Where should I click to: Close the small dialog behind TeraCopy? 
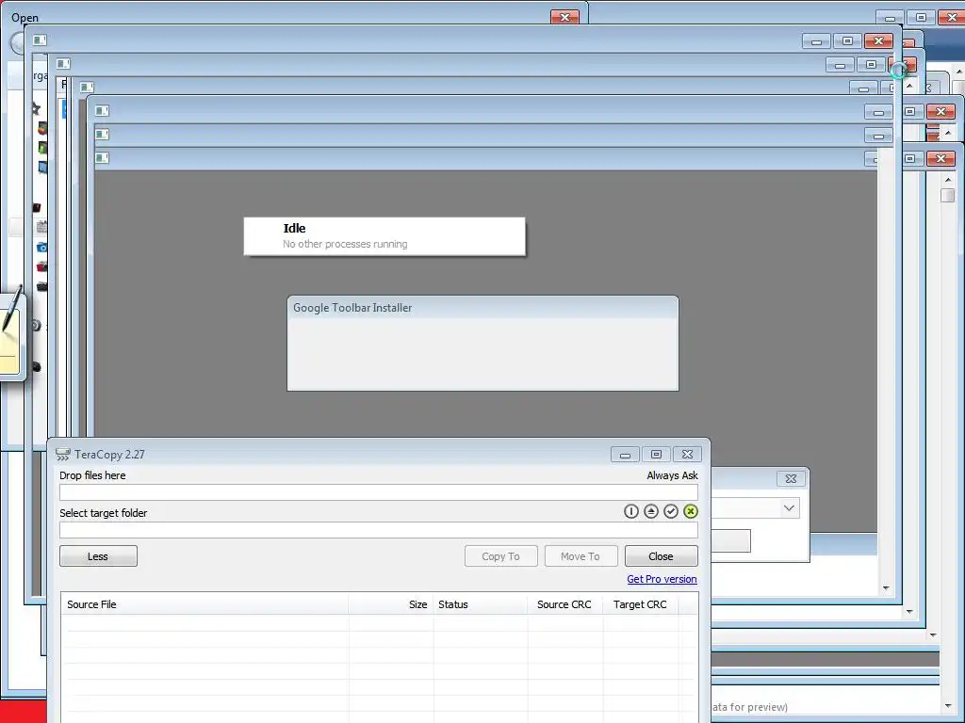791,478
